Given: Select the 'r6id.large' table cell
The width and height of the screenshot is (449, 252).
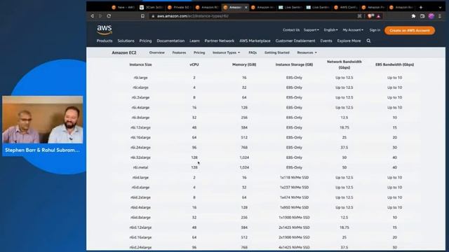Looking at the screenshot, I should (x=140, y=177).
